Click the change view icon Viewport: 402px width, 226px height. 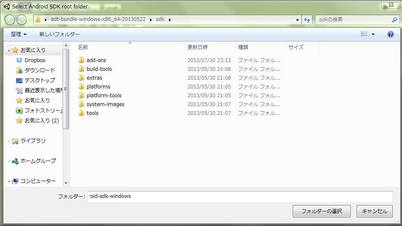[x=364, y=34]
